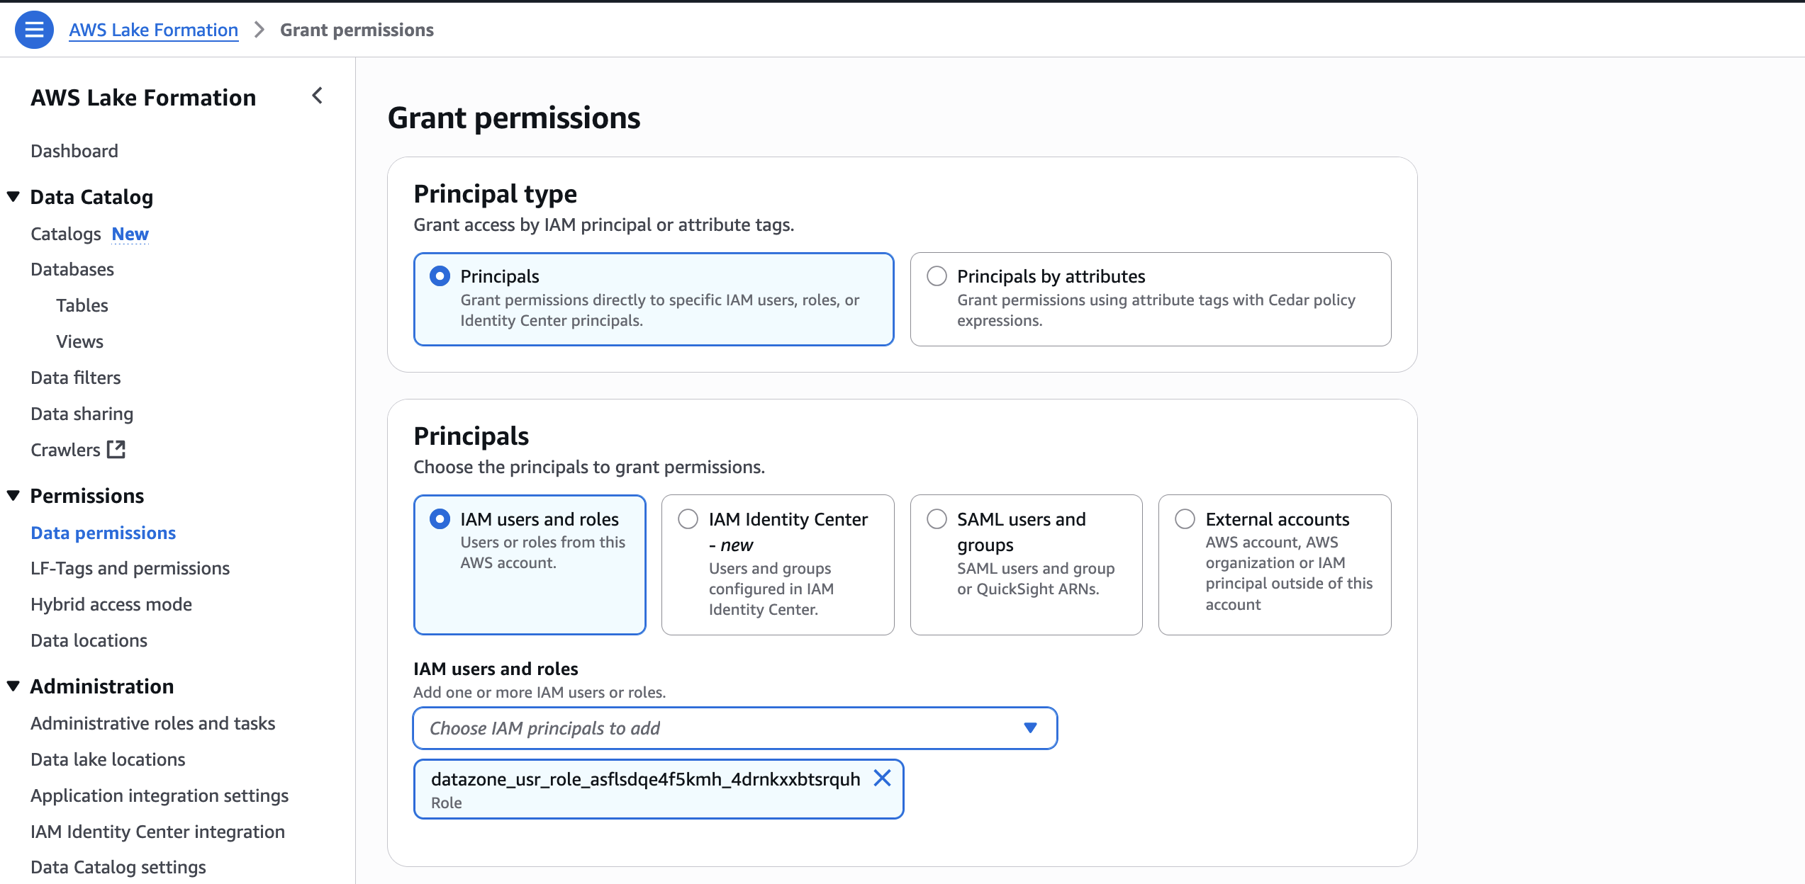Screen dimensions: 1805x884
Task: Choose IAM Identity Center radio option
Action: click(688, 519)
